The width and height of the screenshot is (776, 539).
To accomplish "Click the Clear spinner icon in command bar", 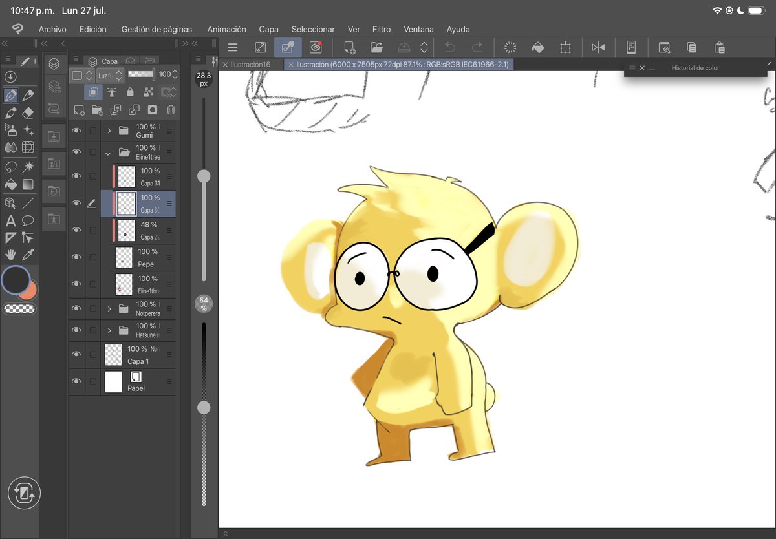I will click(x=510, y=47).
